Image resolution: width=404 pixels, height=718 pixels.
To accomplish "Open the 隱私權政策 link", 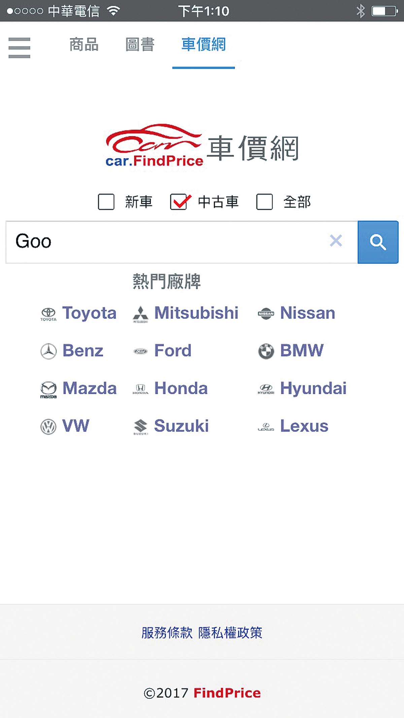I will pyautogui.click(x=230, y=633).
